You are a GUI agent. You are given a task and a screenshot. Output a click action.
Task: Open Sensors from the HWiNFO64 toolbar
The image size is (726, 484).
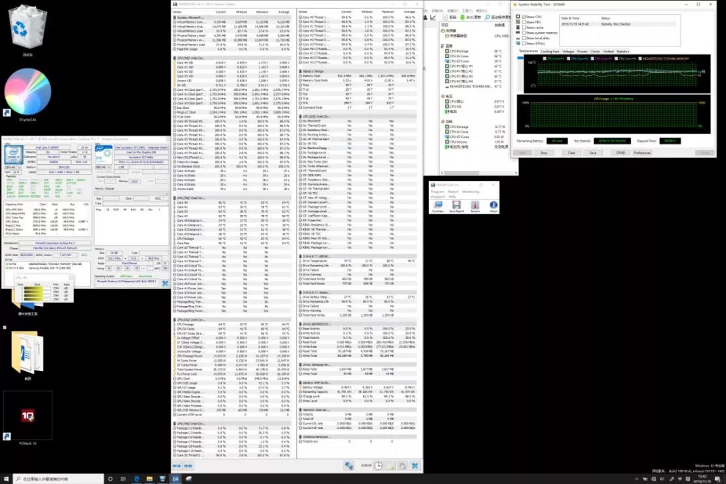pyautogui.click(x=475, y=206)
